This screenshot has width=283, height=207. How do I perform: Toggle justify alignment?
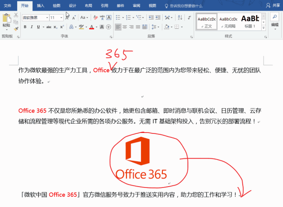point(138,27)
